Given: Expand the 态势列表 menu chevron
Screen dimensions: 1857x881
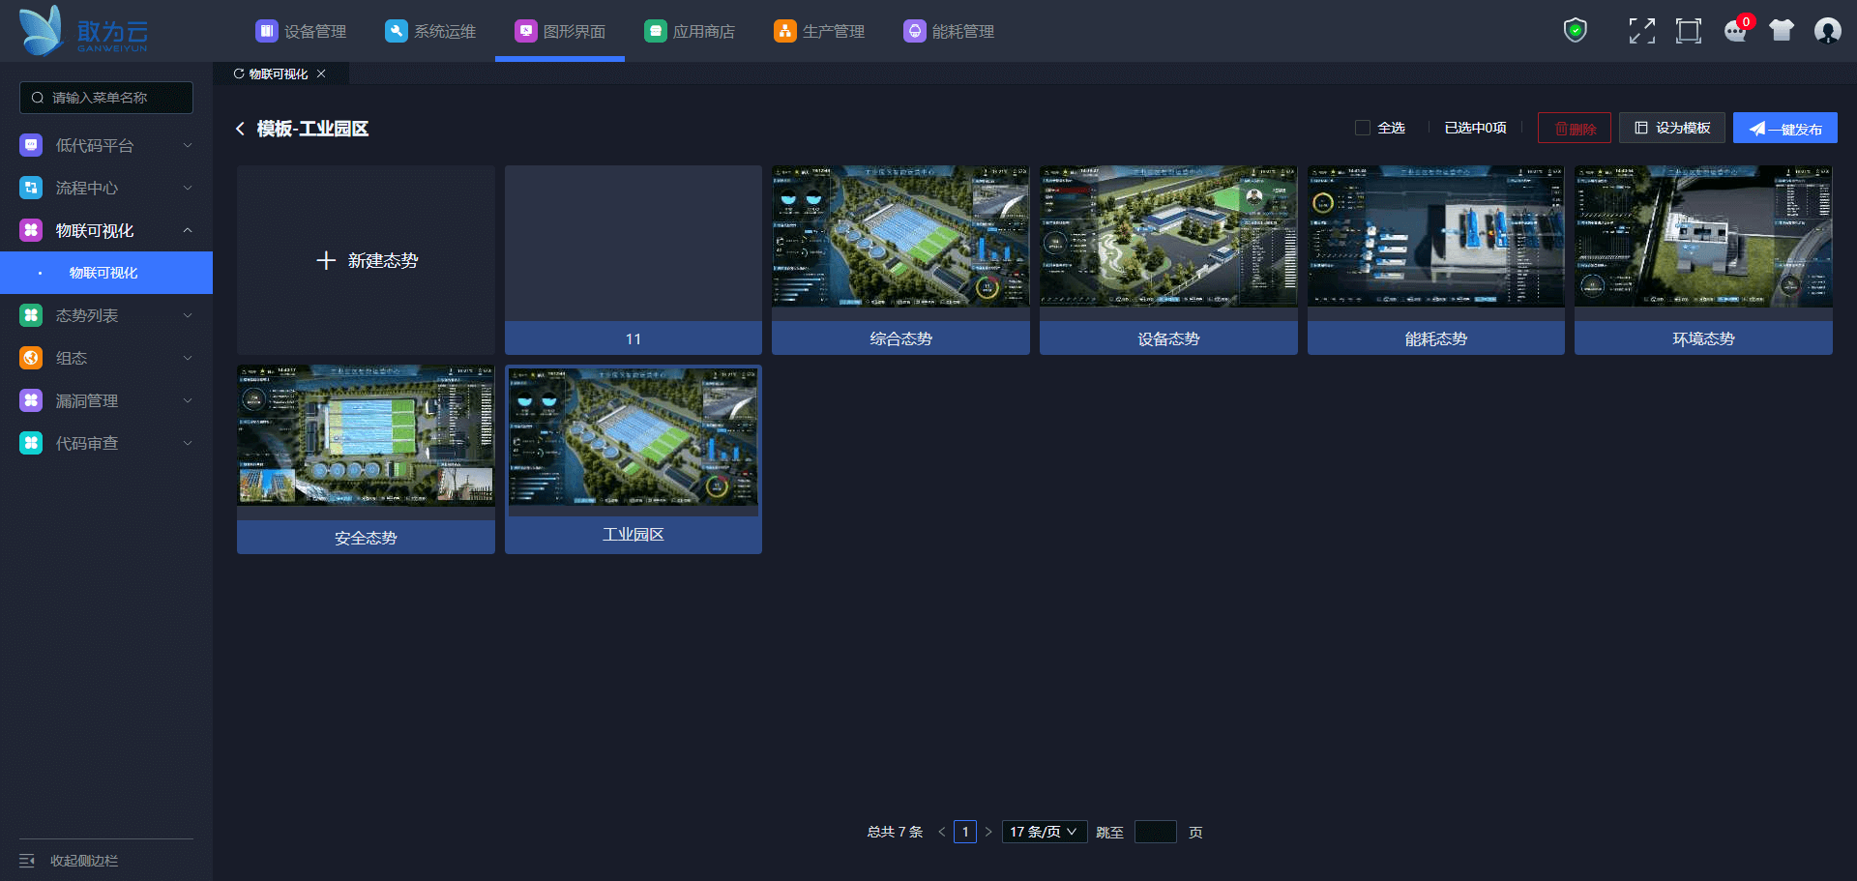Looking at the screenshot, I should pyautogui.click(x=188, y=315).
